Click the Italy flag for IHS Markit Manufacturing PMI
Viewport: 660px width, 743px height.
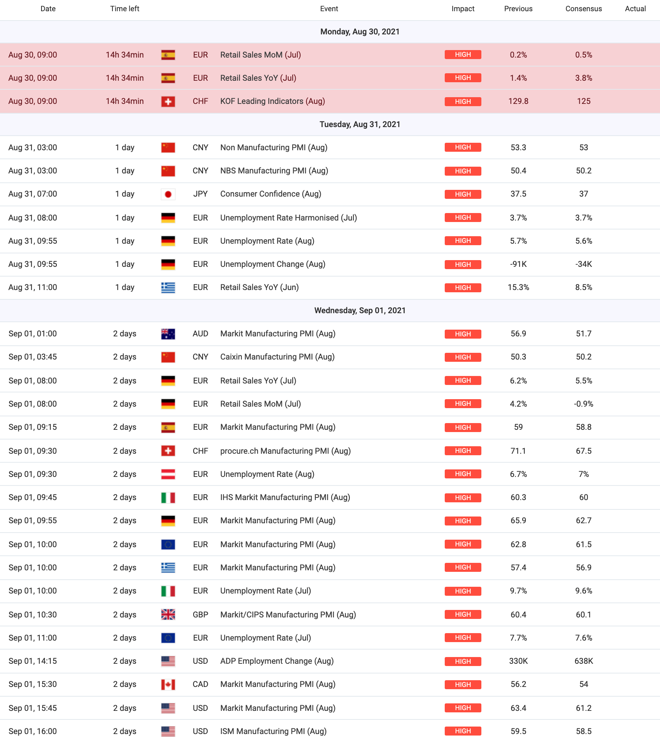(x=168, y=498)
